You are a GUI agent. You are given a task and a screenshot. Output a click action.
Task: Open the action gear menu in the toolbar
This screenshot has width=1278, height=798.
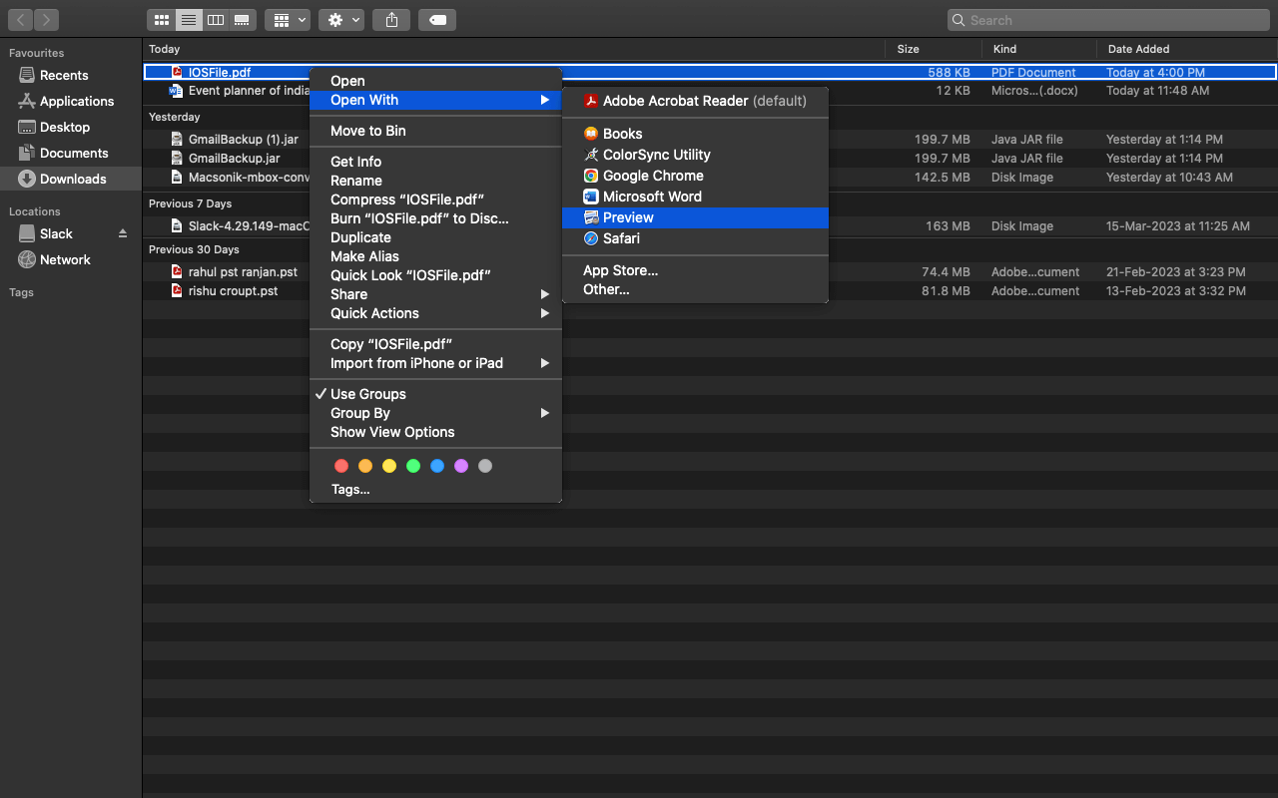pyautogui.click(x=341, y=20)
